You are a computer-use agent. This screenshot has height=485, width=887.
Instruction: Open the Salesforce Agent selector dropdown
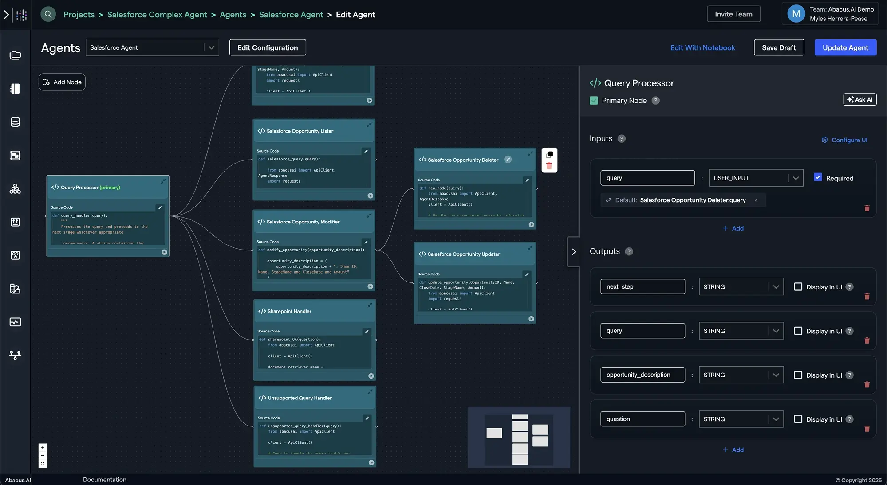[152, 47]
